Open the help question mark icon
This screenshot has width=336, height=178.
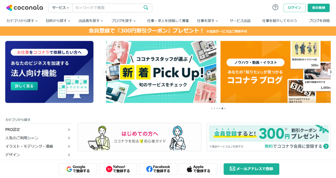(x=275, y=8)
